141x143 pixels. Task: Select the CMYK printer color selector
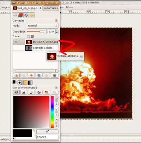pyautogui.click(x=24, y=92)
